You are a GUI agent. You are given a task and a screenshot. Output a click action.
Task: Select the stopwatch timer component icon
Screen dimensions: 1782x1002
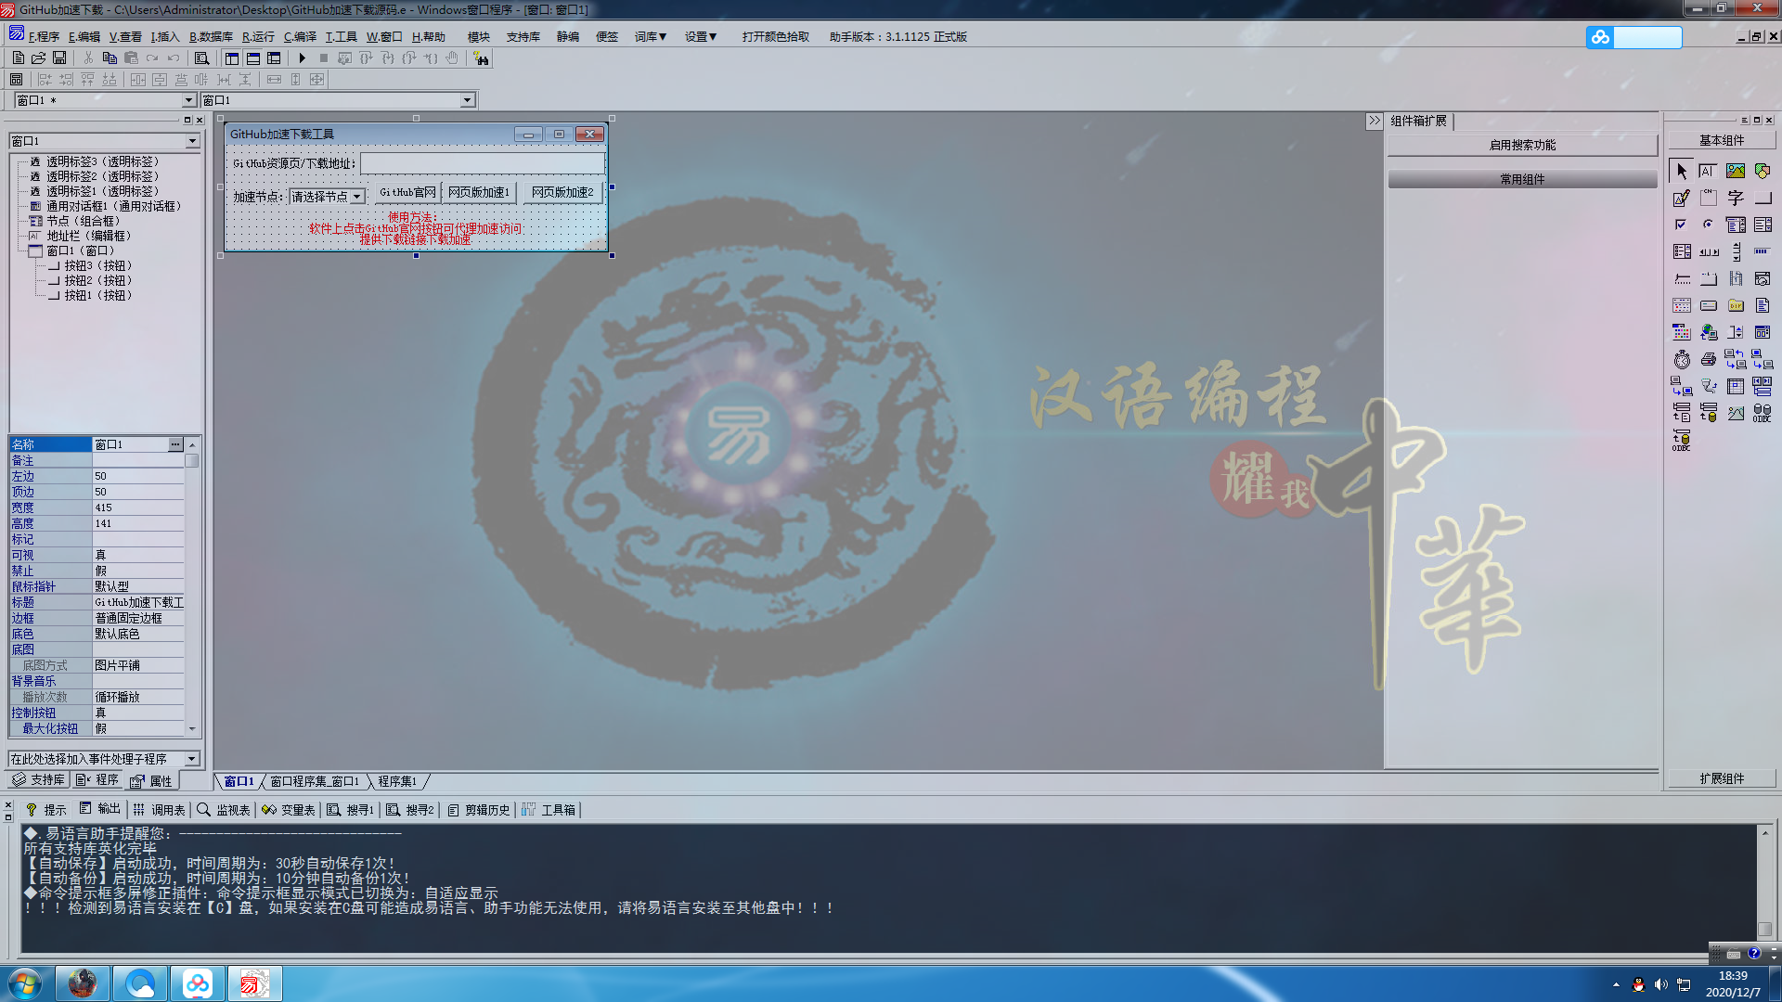(1681, 359)
